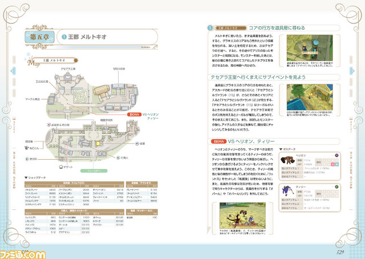Click the ヘリオン HP value
The height and width of the screenshot is (259, 365).
tap(308, 164)
